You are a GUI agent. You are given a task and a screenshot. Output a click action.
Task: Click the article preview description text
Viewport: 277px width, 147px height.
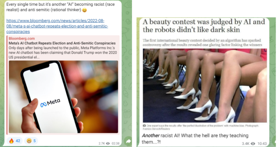[x=63, y=53]
